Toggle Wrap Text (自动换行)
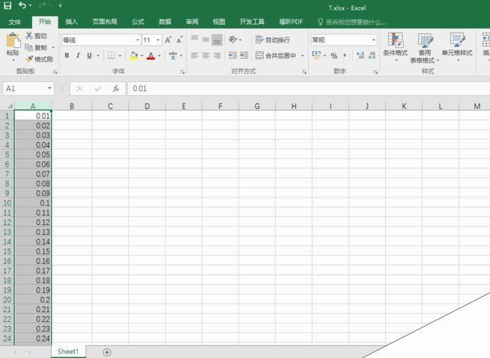 [273, 40]
